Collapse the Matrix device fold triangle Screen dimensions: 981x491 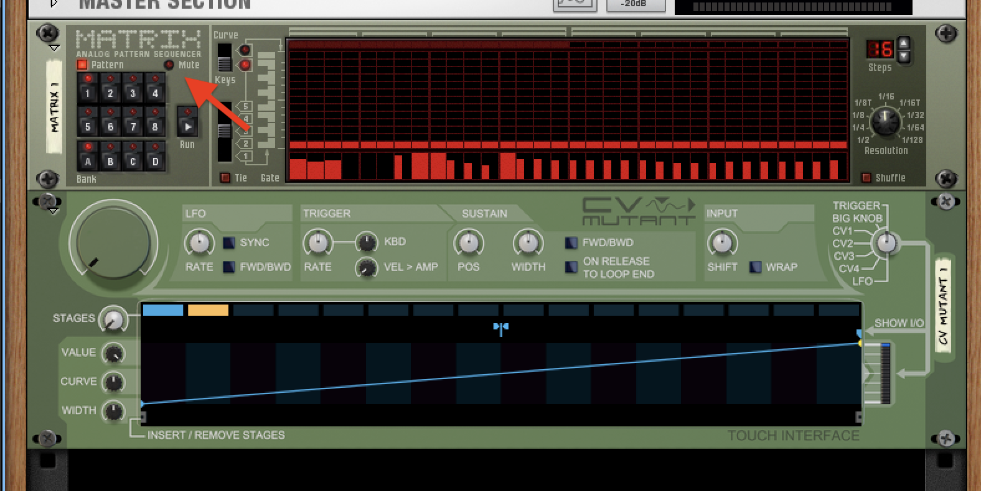pos(54,48)
